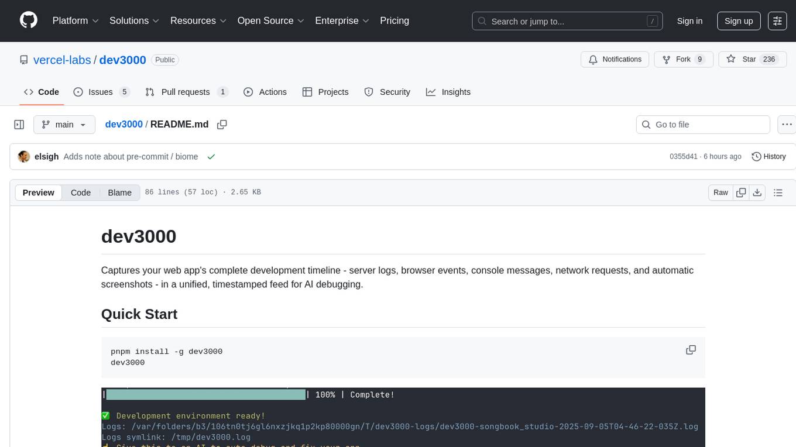The width and height of the screenshot is (796, 447).
Task: Expand the Solutions menu
Action: (x=134, y=20)
